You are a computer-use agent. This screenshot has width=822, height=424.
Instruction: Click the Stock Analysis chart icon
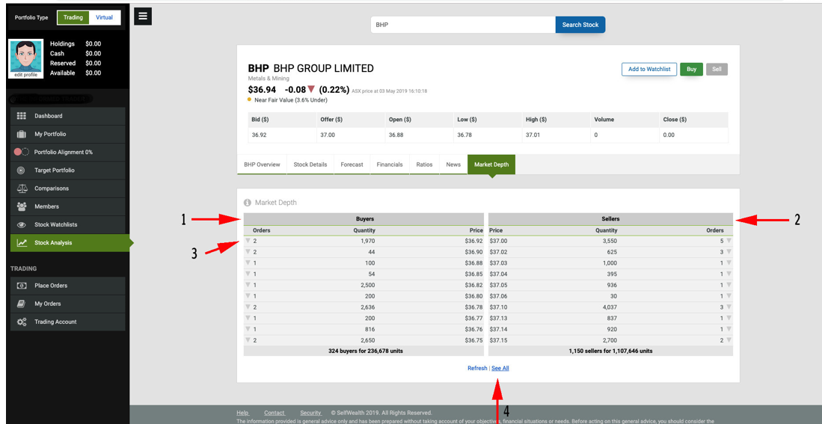22,243
